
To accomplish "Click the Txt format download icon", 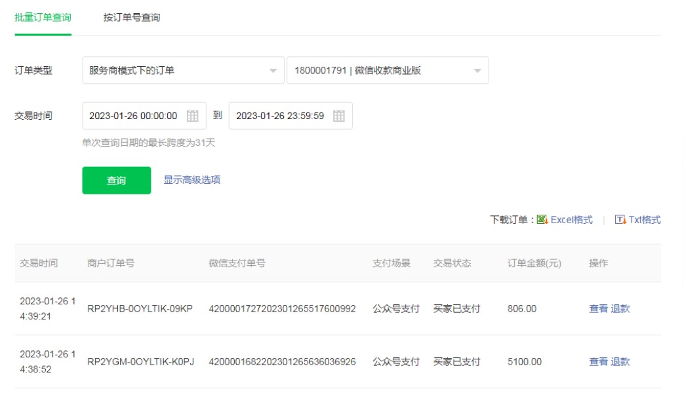I will 620,220.
